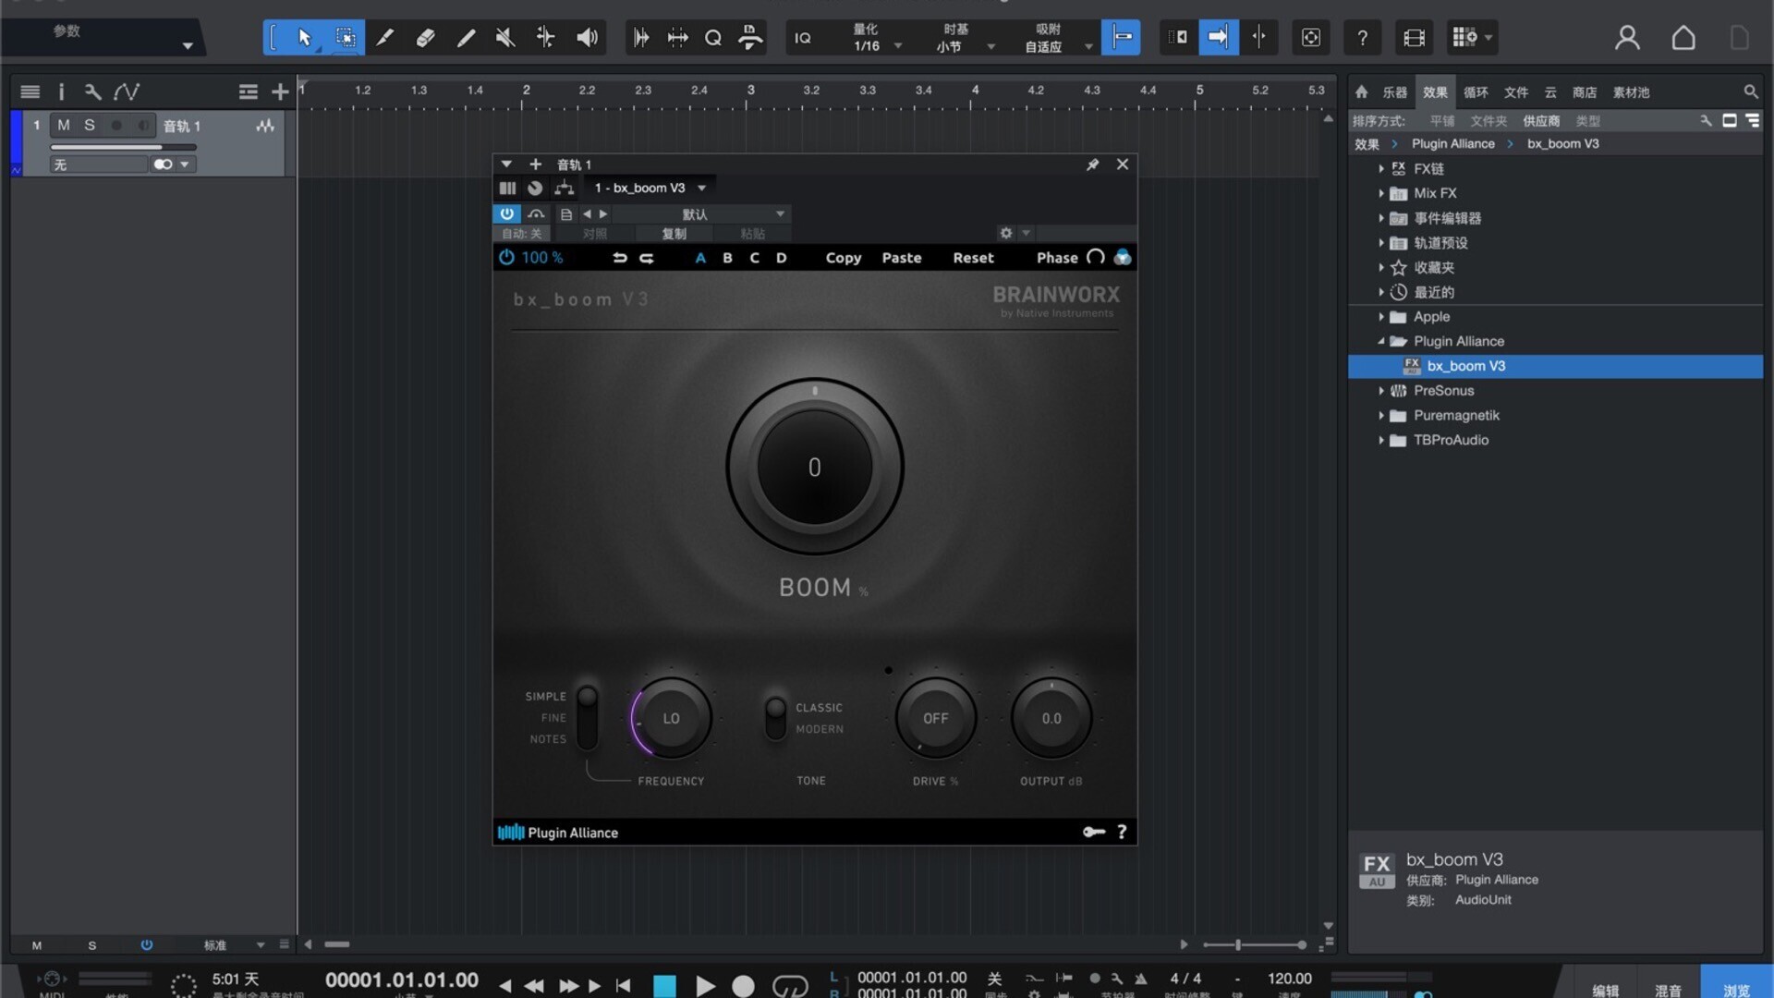Select the Arrow tool in toolbar
Viewport: 1774px width, 998px height.
pyautogui.click(x=304, y=38)
